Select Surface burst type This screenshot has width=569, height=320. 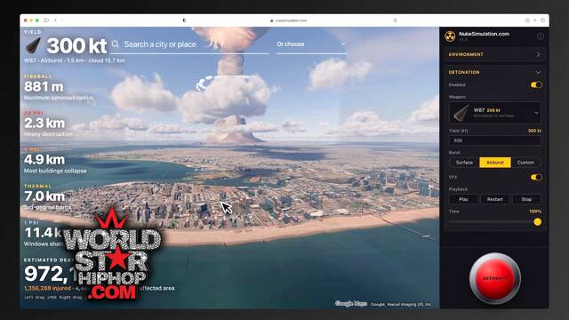(x=464, y=163)
